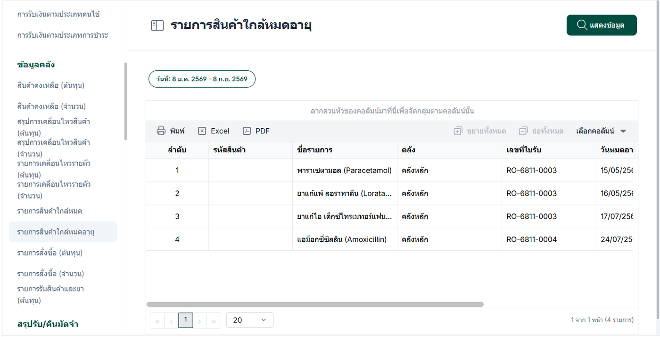660x337 pixels.
Task: Open the เลือกคอลัมน์ column chooser dropdown
Action: click(x=601, y=131)
